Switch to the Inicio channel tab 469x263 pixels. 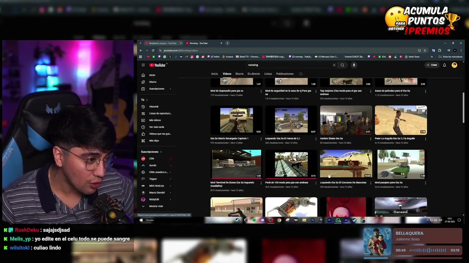[214, 74]
